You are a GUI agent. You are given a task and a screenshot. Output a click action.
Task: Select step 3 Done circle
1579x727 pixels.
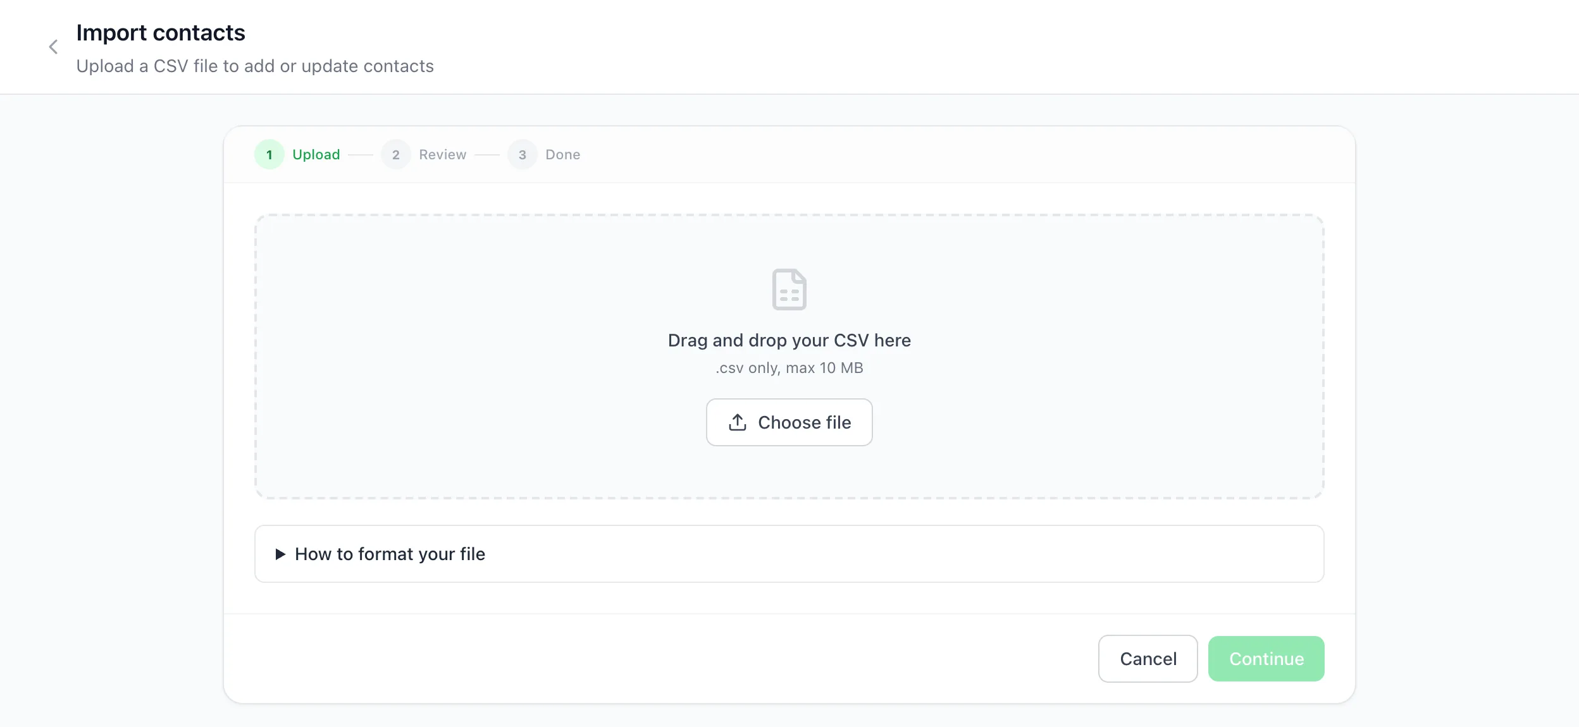click(x=523, y=154)
